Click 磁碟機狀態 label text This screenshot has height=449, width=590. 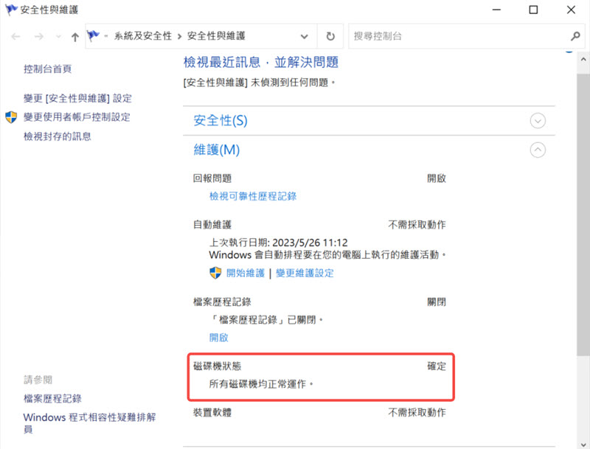pyautogui.click(x=217, y=366)
